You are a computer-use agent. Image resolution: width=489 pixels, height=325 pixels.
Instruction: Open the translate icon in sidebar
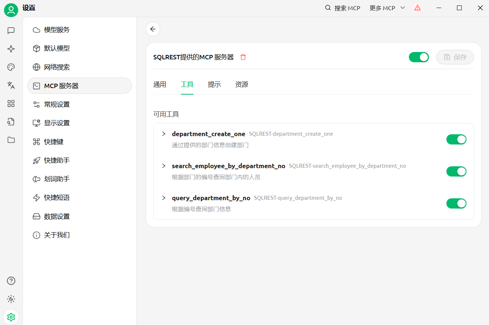[11, 85]
